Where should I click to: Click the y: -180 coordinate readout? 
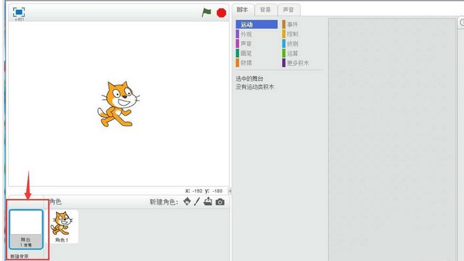(x=213, y=191)
